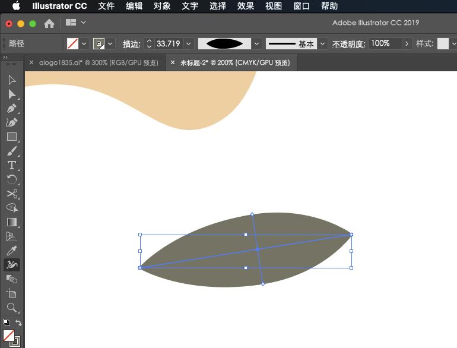Open the arrange documents layout icon
The height and width of the screenshot is (348, 457).
[71, 23]
